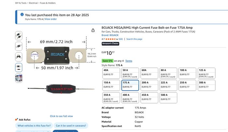Click the 32 Volts specification value
Screen dimensions: 228x132
[x=139, y=117]
